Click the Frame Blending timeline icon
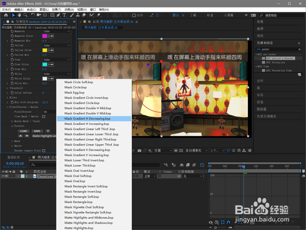The height and width of the screenshot is (230, 306). [x=188, y=165]
